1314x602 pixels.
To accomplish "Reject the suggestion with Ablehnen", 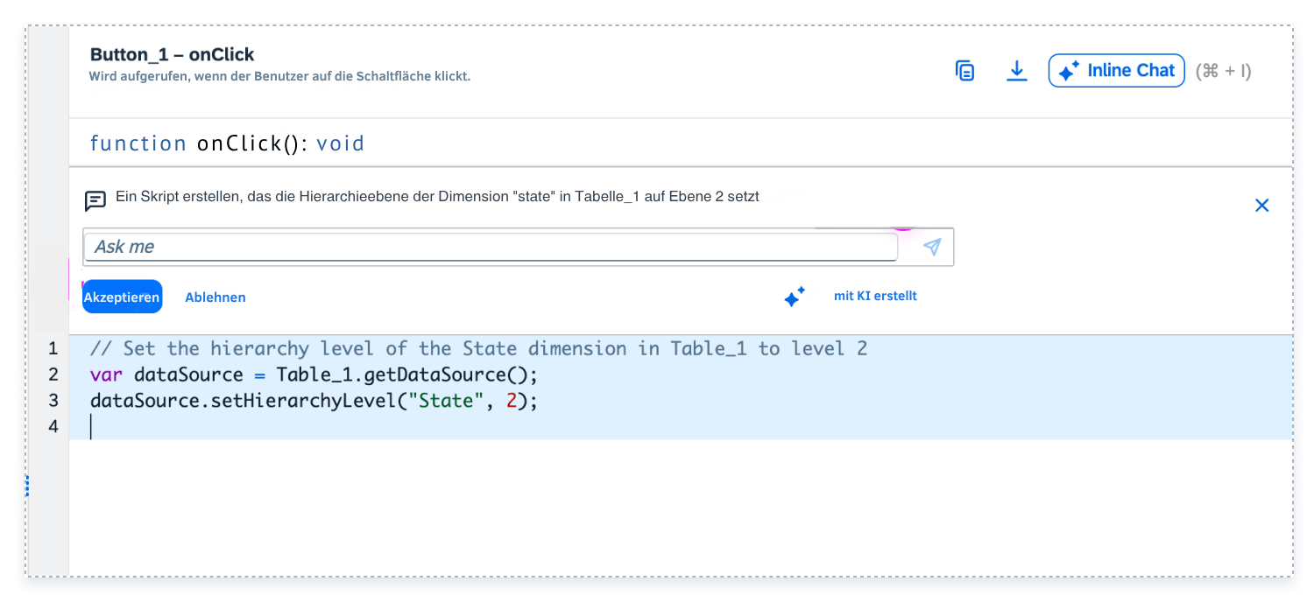I will tap(215, 297).
